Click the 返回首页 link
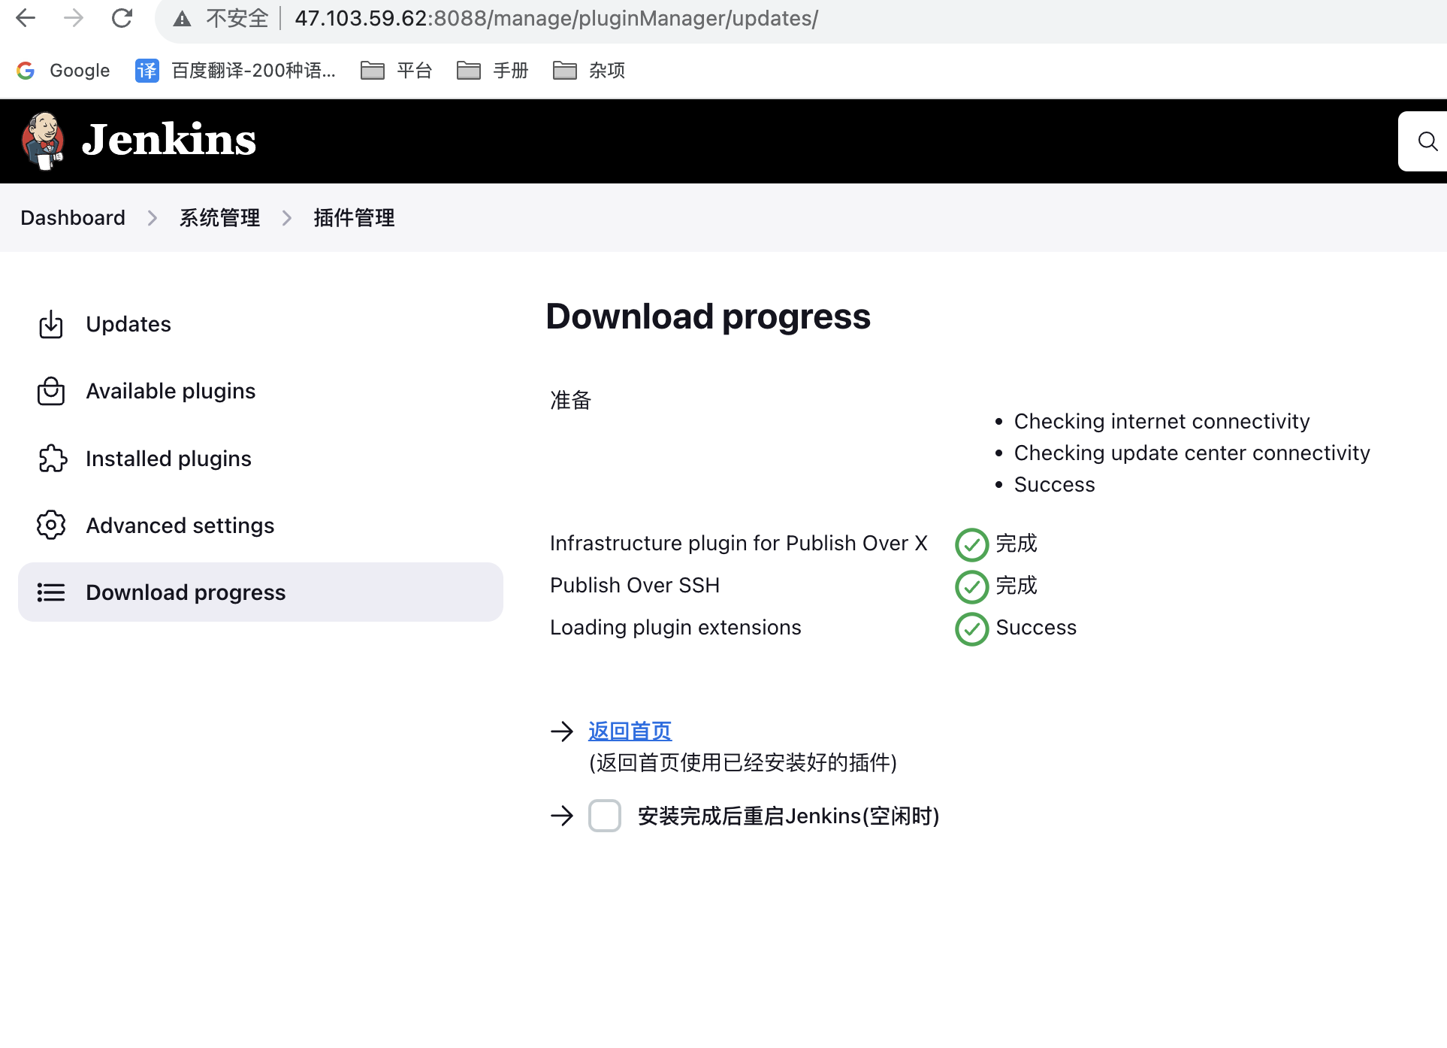 629,731
